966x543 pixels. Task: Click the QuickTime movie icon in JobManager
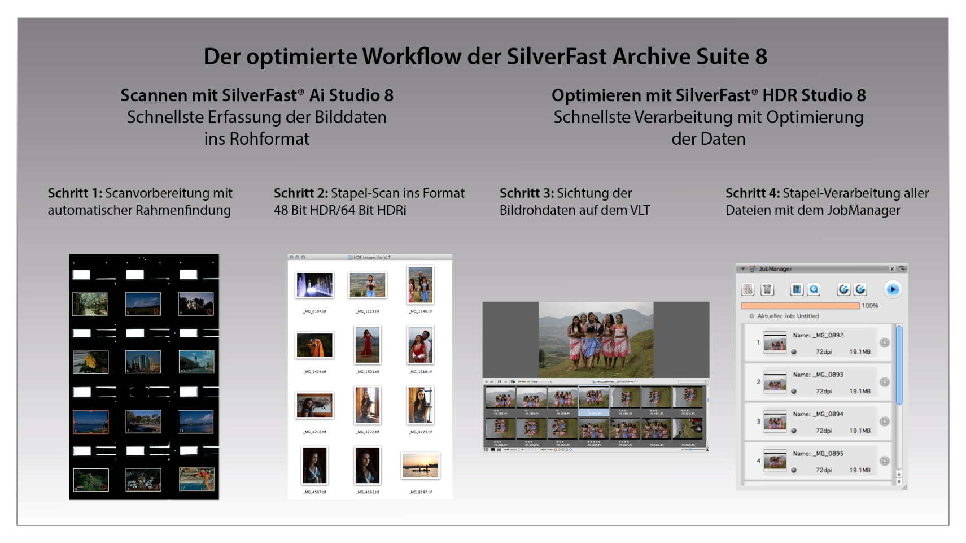(x=814, y=289)
